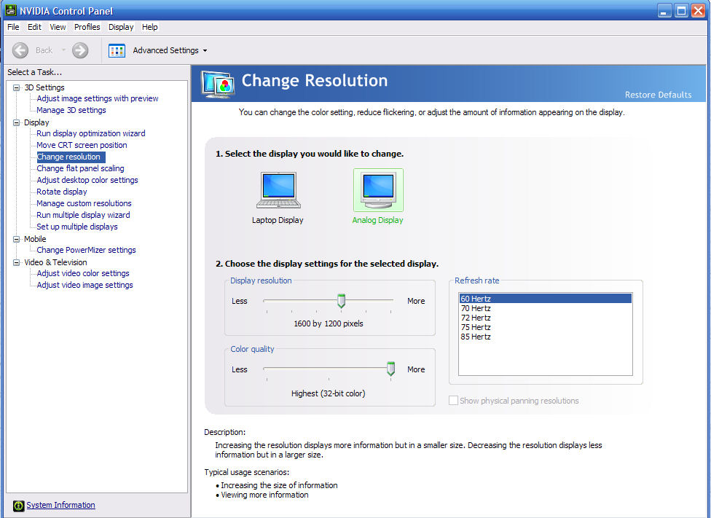Image resolution: width=711 pixels, height=518 pixels.
Task: Select 75 Hertz refresh rate
Action: pyautogui.click(x=545, y=328)
